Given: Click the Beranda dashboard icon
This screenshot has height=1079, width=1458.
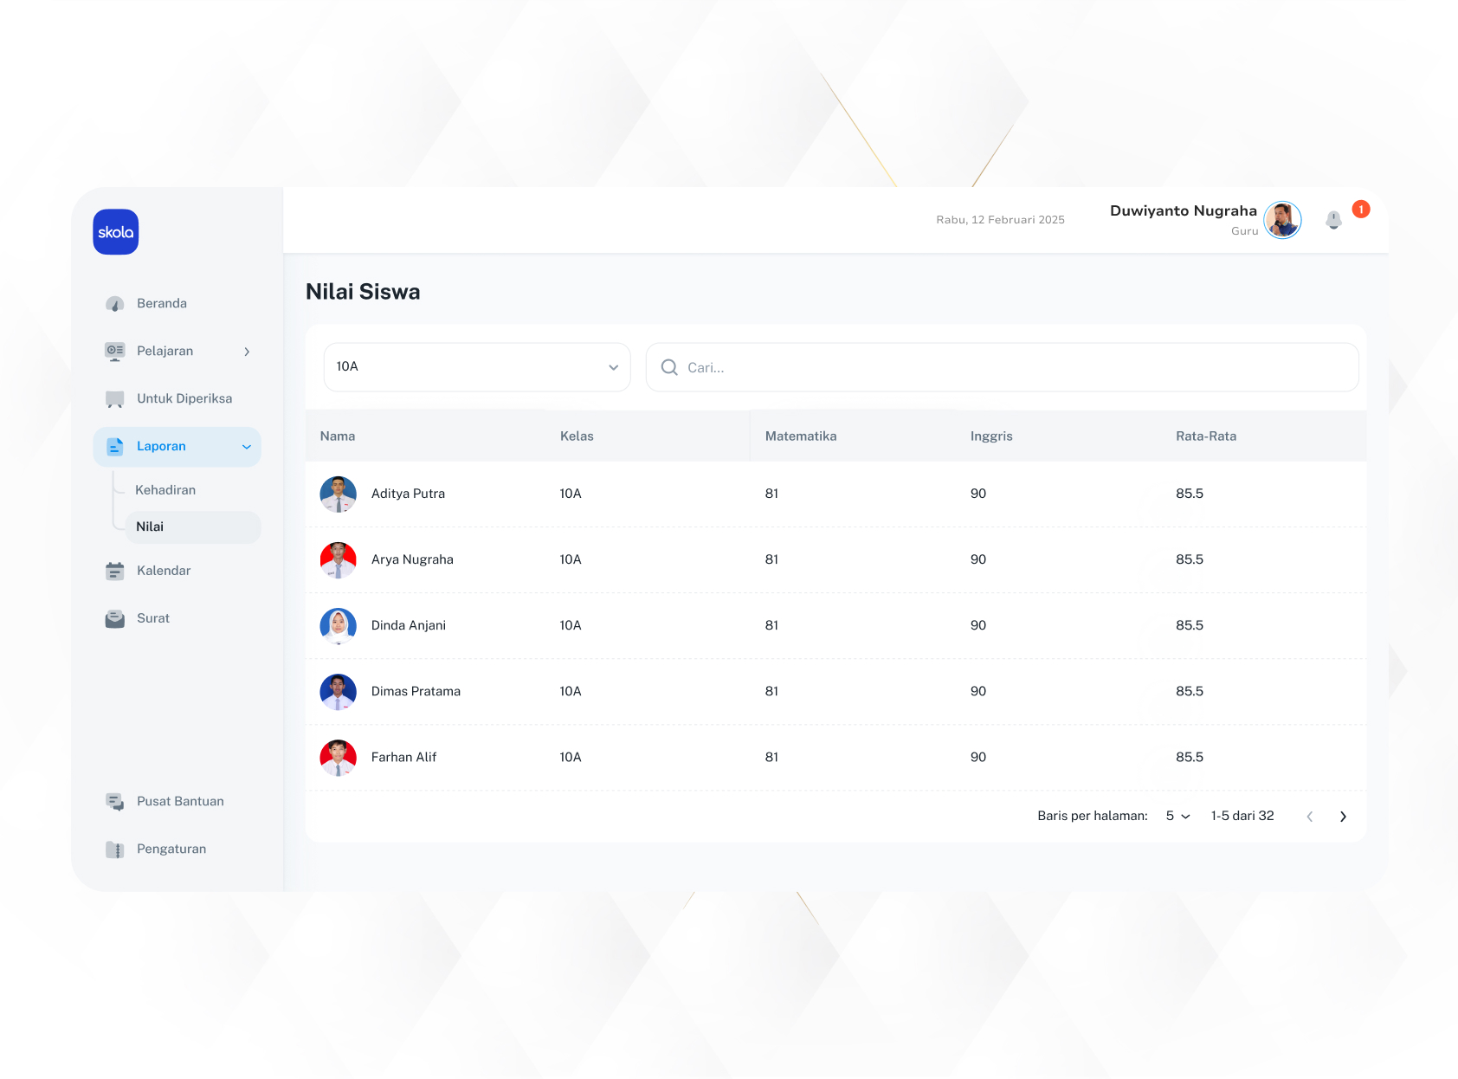Looking at the screenshot, I should (x=114, y=304).
